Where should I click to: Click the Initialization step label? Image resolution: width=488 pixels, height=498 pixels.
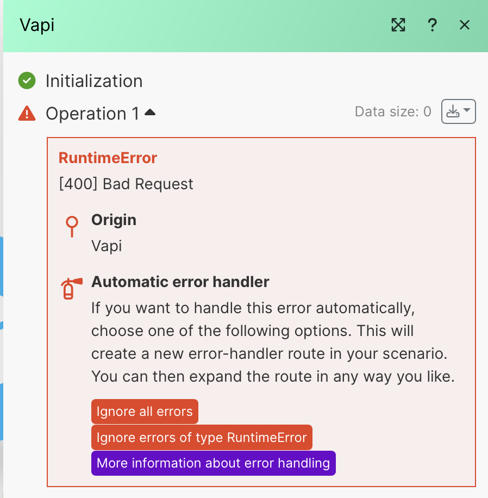pyautogui.click(x=94, y=81)
